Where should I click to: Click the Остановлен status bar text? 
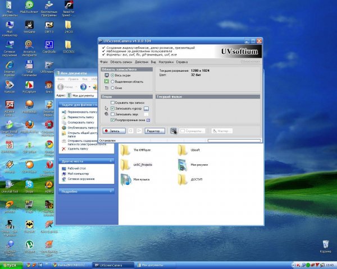click(107, 141)
